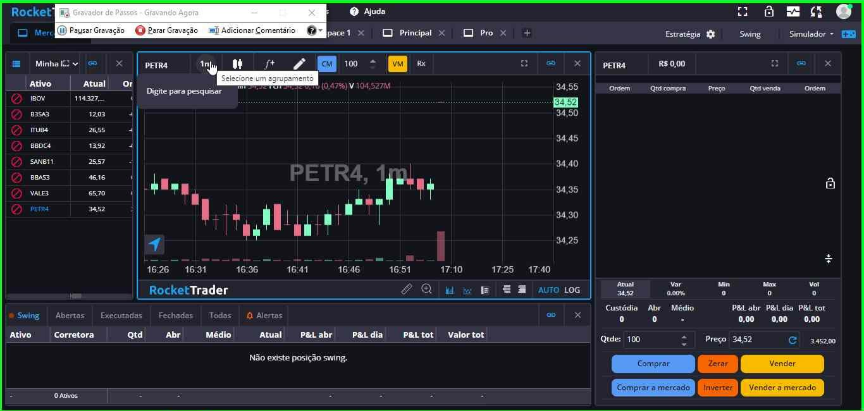
Task: Click the Qtde quantity stepper arrows
Action: (684, 340)
